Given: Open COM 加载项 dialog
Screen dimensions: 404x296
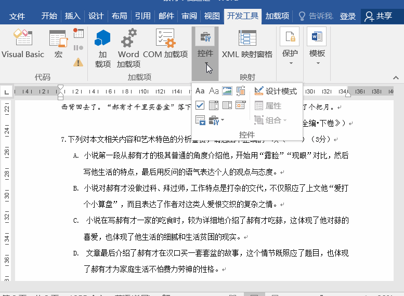Looking at the screenshot, I should 165,44.
